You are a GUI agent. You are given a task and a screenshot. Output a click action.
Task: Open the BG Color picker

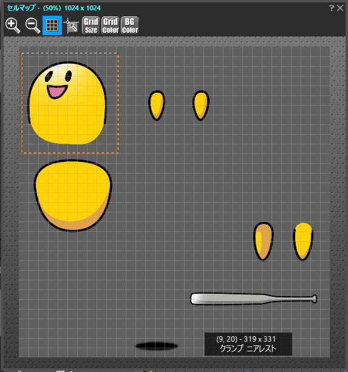(x=130, y=25)
